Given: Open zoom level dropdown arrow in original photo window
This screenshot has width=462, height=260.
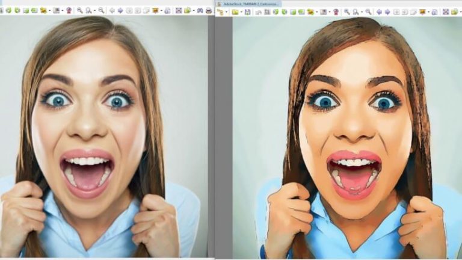Looking at the screenshot, I should coord(94,11).
